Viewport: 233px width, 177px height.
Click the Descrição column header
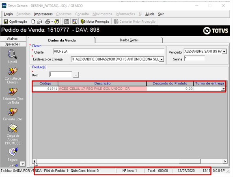tap(102, 83)
